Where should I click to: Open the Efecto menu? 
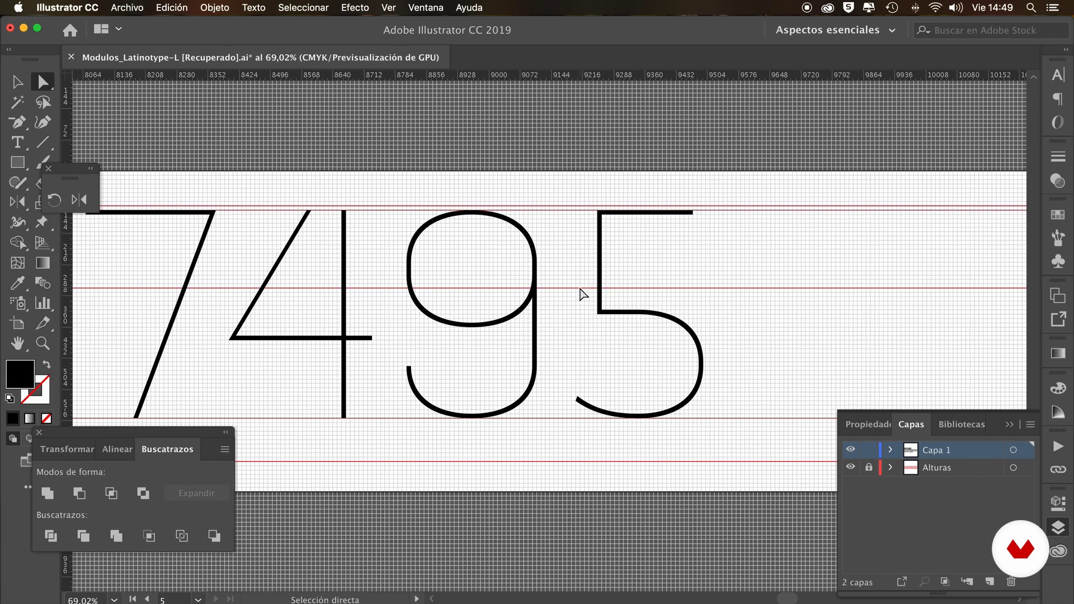[x=355, y=8]
